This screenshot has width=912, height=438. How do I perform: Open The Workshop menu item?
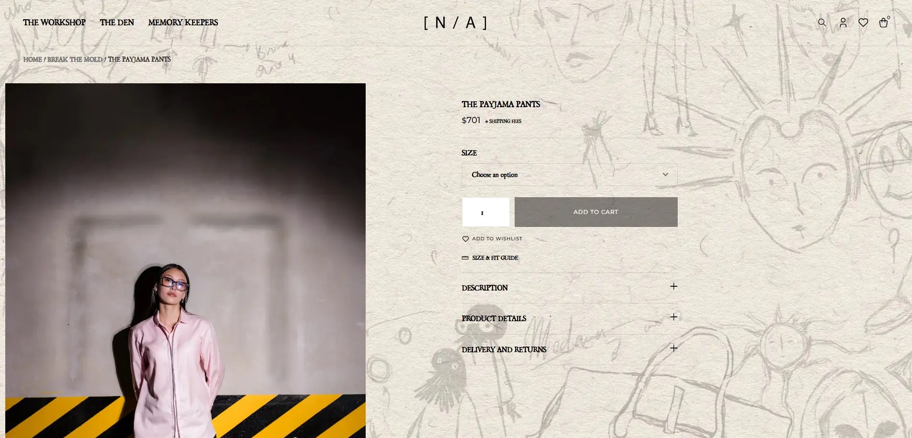pos(54,22)
